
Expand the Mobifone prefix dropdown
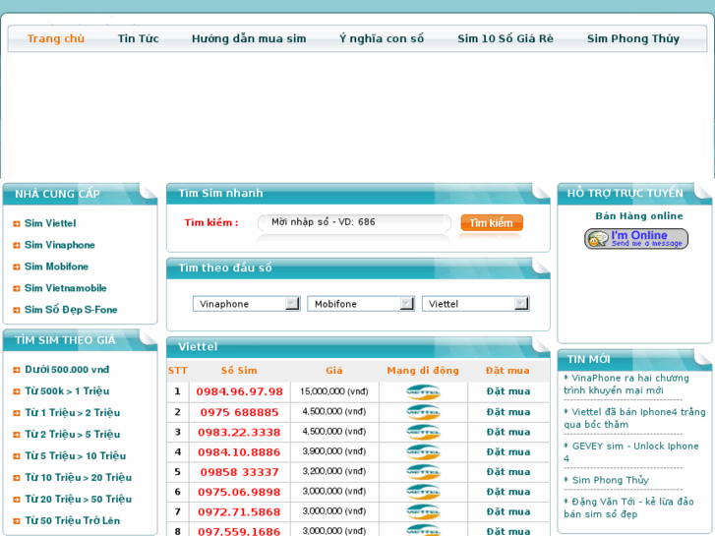361,304
